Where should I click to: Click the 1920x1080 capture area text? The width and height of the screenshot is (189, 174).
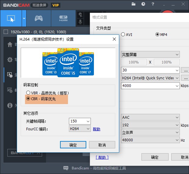pos(38,32)
